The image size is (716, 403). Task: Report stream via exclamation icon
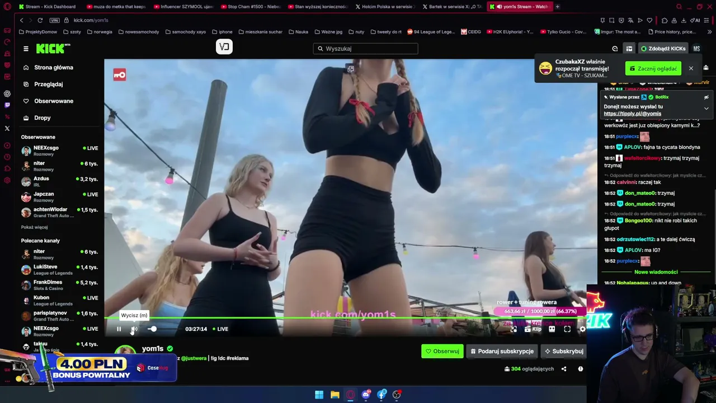point(580,369)
